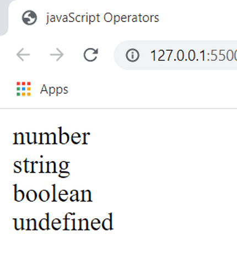Click empty tab space right of the title
Image resolution: width=237 pixels, height=262 pixels.
pyautogui.click(x=198, y=18)
